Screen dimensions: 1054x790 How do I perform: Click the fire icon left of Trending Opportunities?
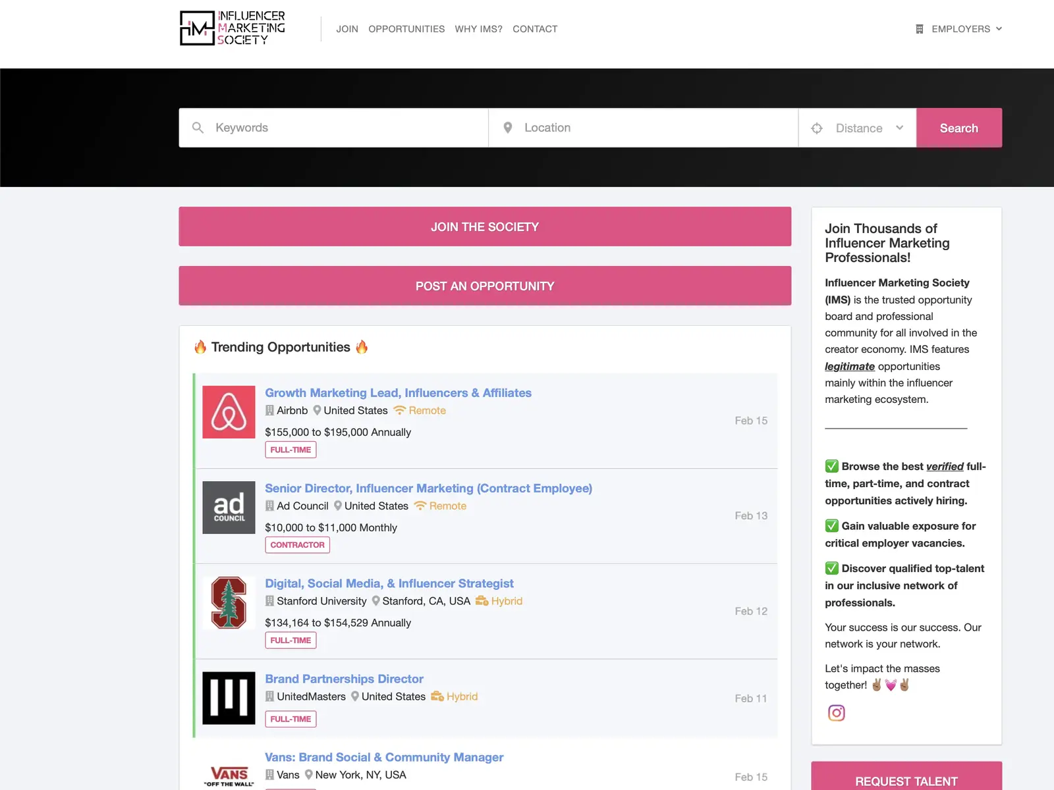pos(200,347)
